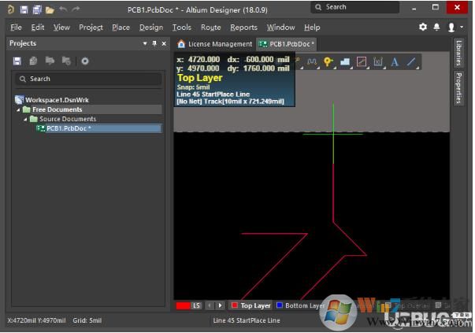
Task: Select the keepout tool with red outline icon
Action: pos(362,62)
